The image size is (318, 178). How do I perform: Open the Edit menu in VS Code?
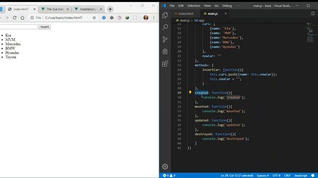pos(181,5)
